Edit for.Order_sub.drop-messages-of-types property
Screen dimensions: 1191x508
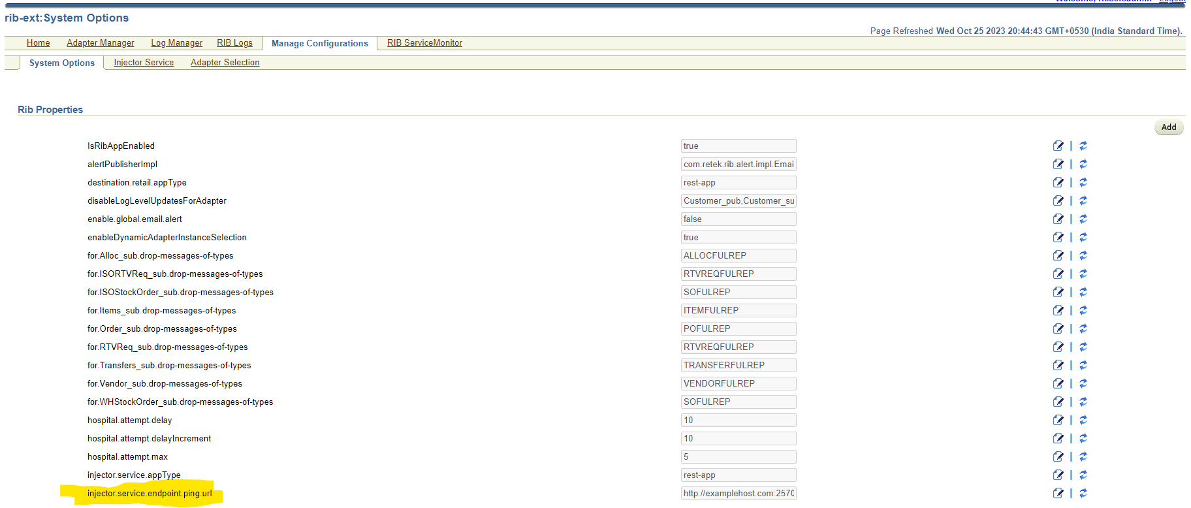1058,328
